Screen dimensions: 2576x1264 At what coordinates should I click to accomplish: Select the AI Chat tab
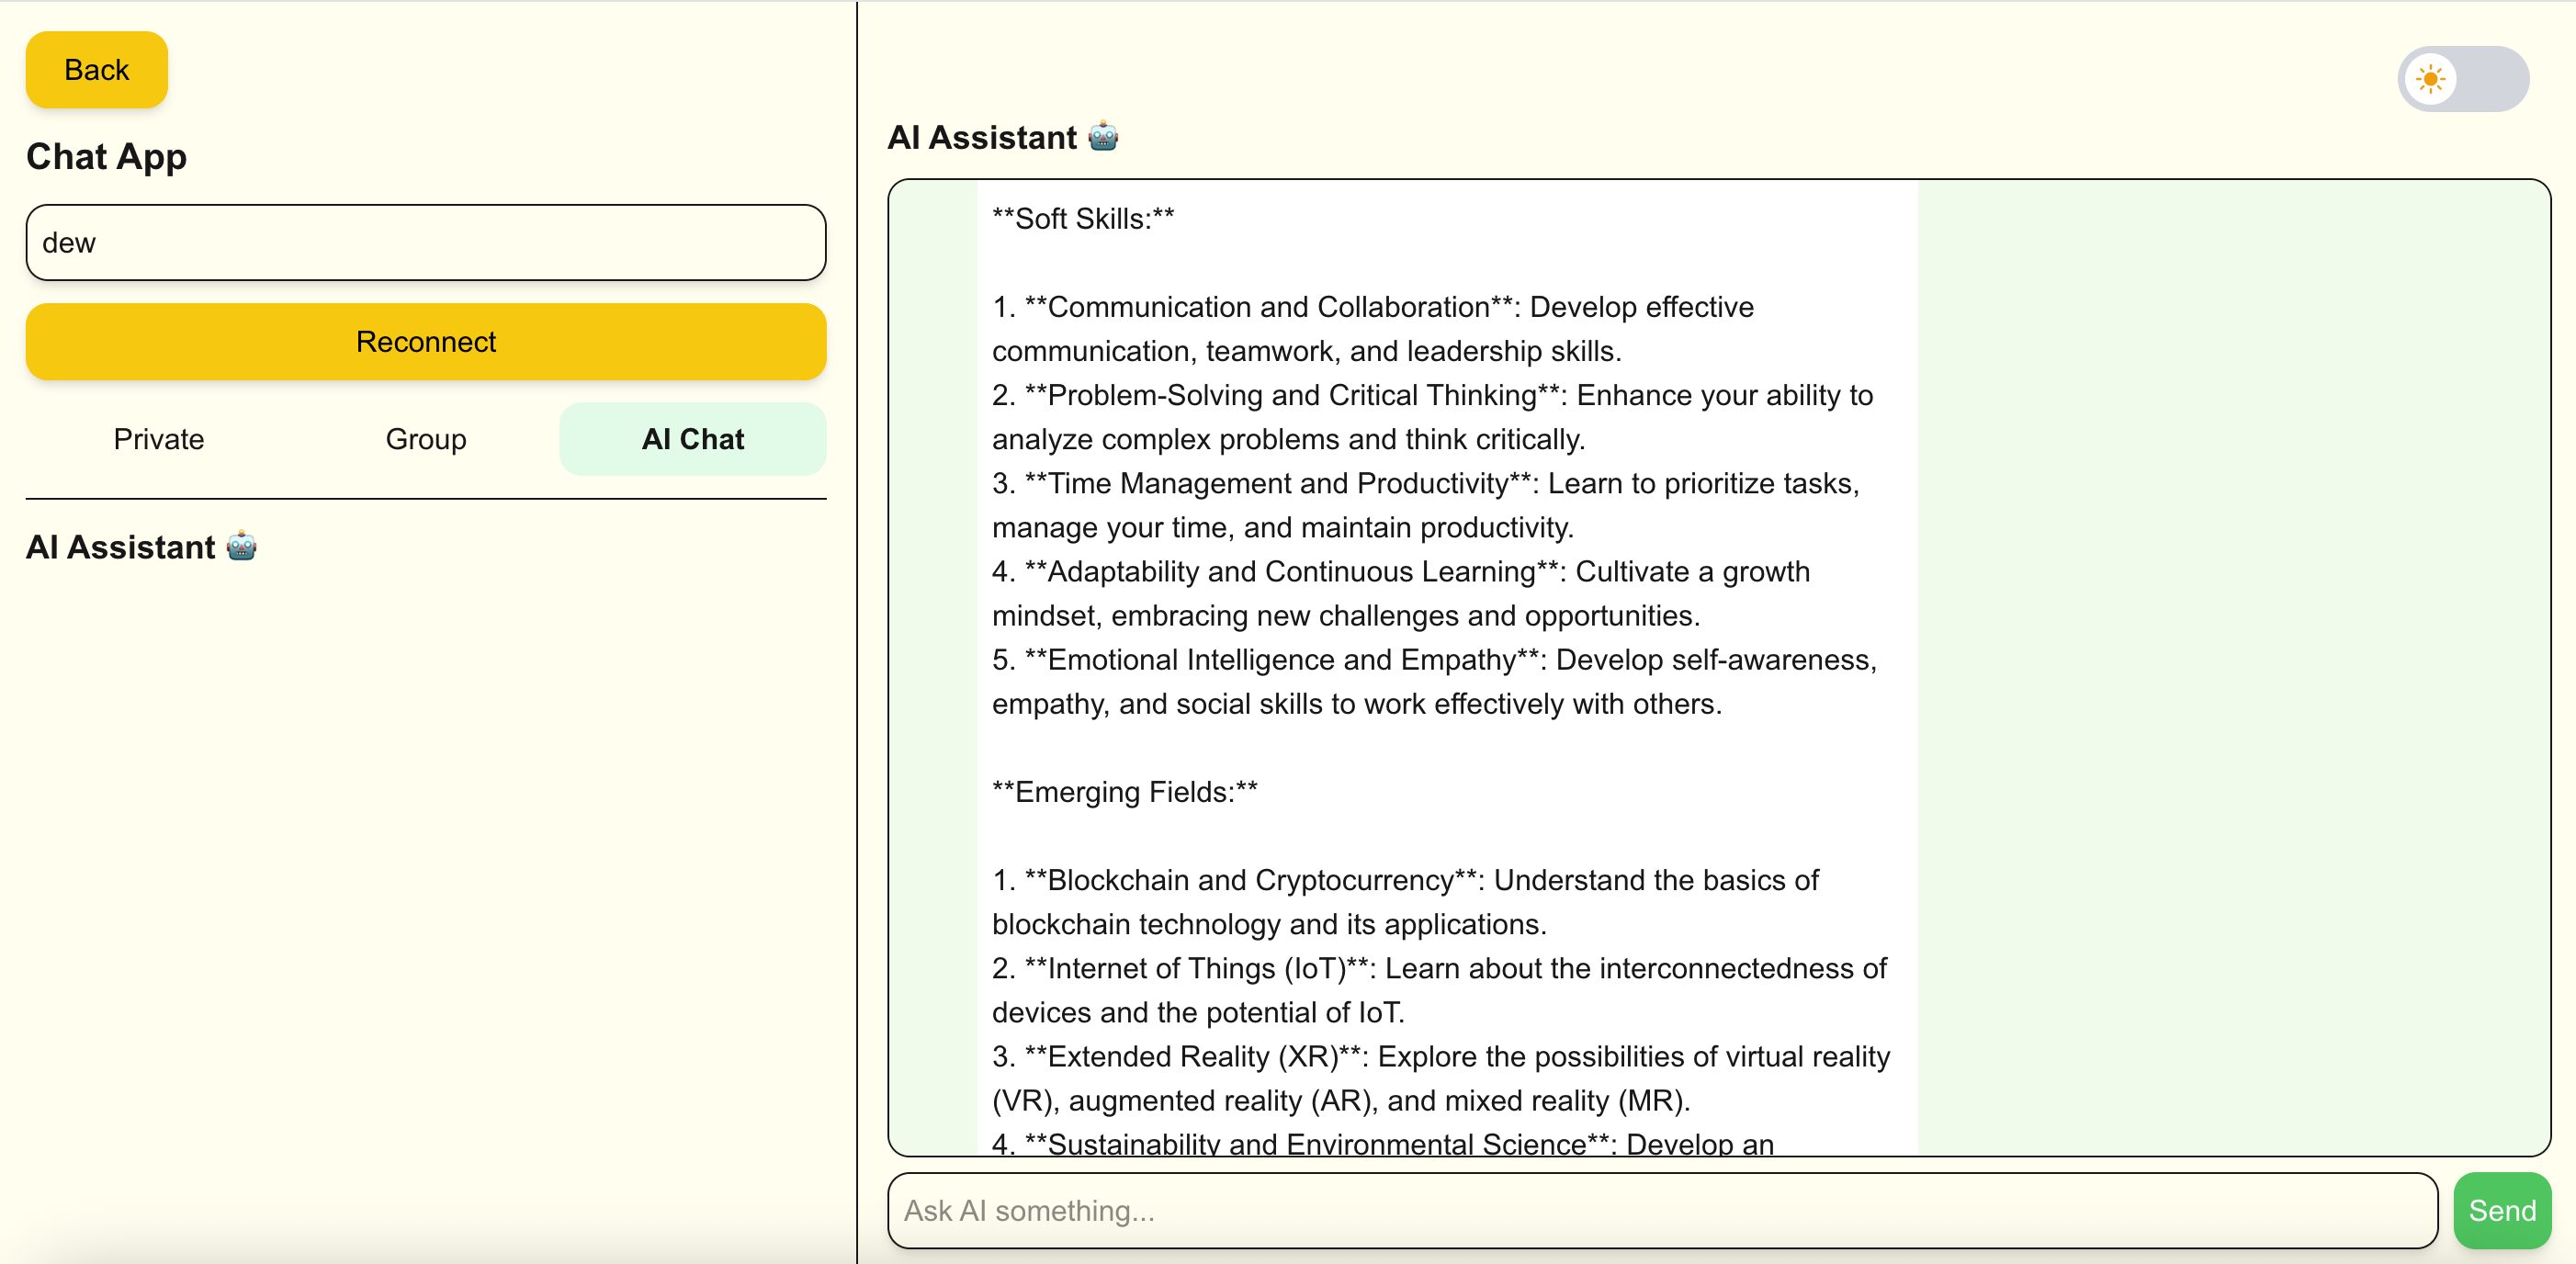click(692, 439)
